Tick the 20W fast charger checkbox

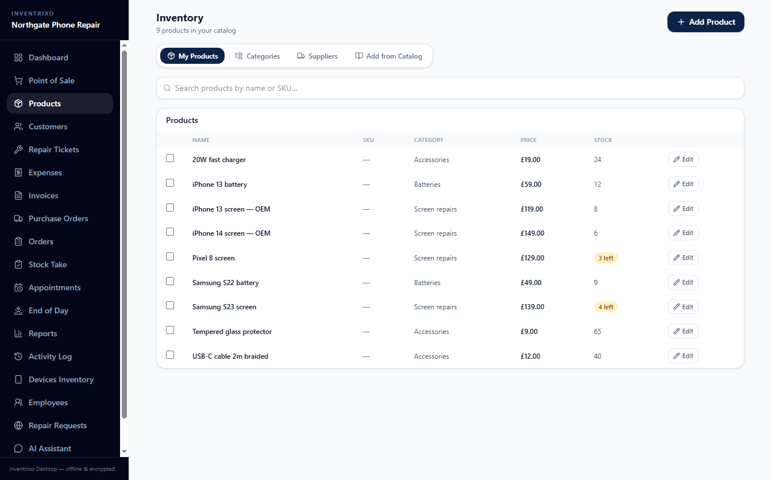tap(170, 158)
